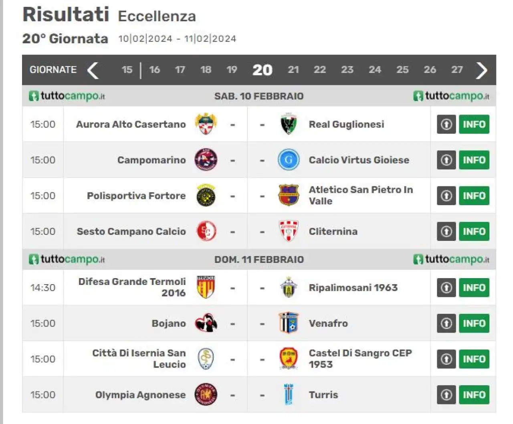Go to previous giornate with left chevron
Screen dimensions: 513x424
tap(93, 70)
